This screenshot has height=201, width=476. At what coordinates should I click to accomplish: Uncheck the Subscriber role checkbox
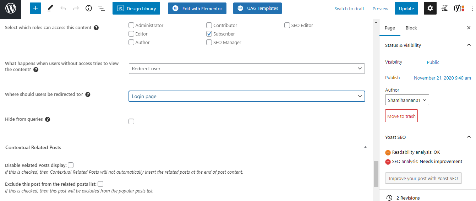point(209,34)
